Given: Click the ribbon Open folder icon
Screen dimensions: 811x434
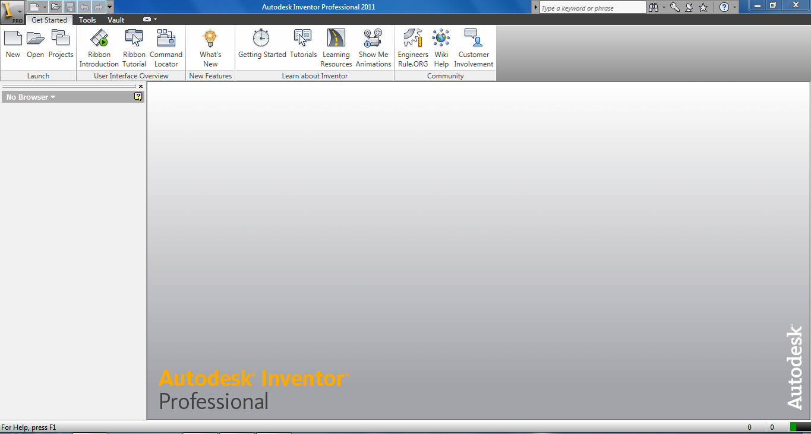Looking at the screenshot, I should tap(36, 39).
